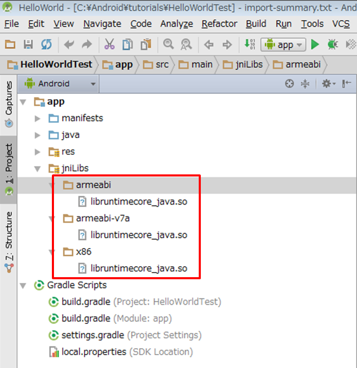Open the Android view selector dropdown
The height and width of the screenshot is (368, 357).
point(58,84)
